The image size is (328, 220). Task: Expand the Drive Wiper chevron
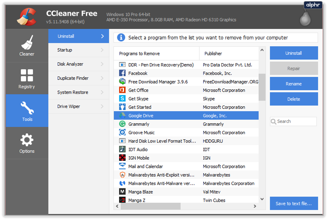tap(102, 106)
